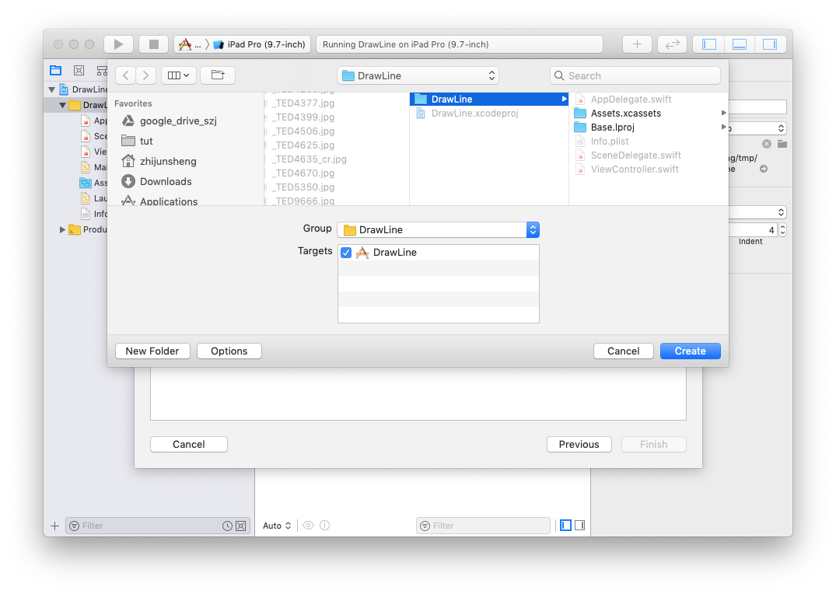This screenshot has height=594, width=836.
Task: Reveal file path with arrow icon
Action: click(764, 169)
